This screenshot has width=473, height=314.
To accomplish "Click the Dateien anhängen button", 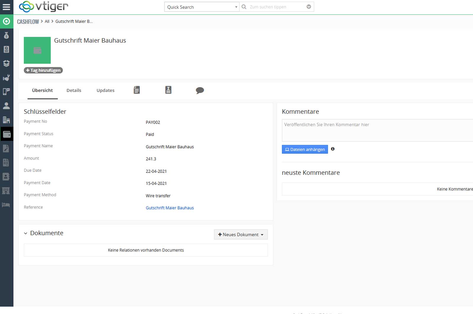I will pyautogui.click(x=304, y=149).
